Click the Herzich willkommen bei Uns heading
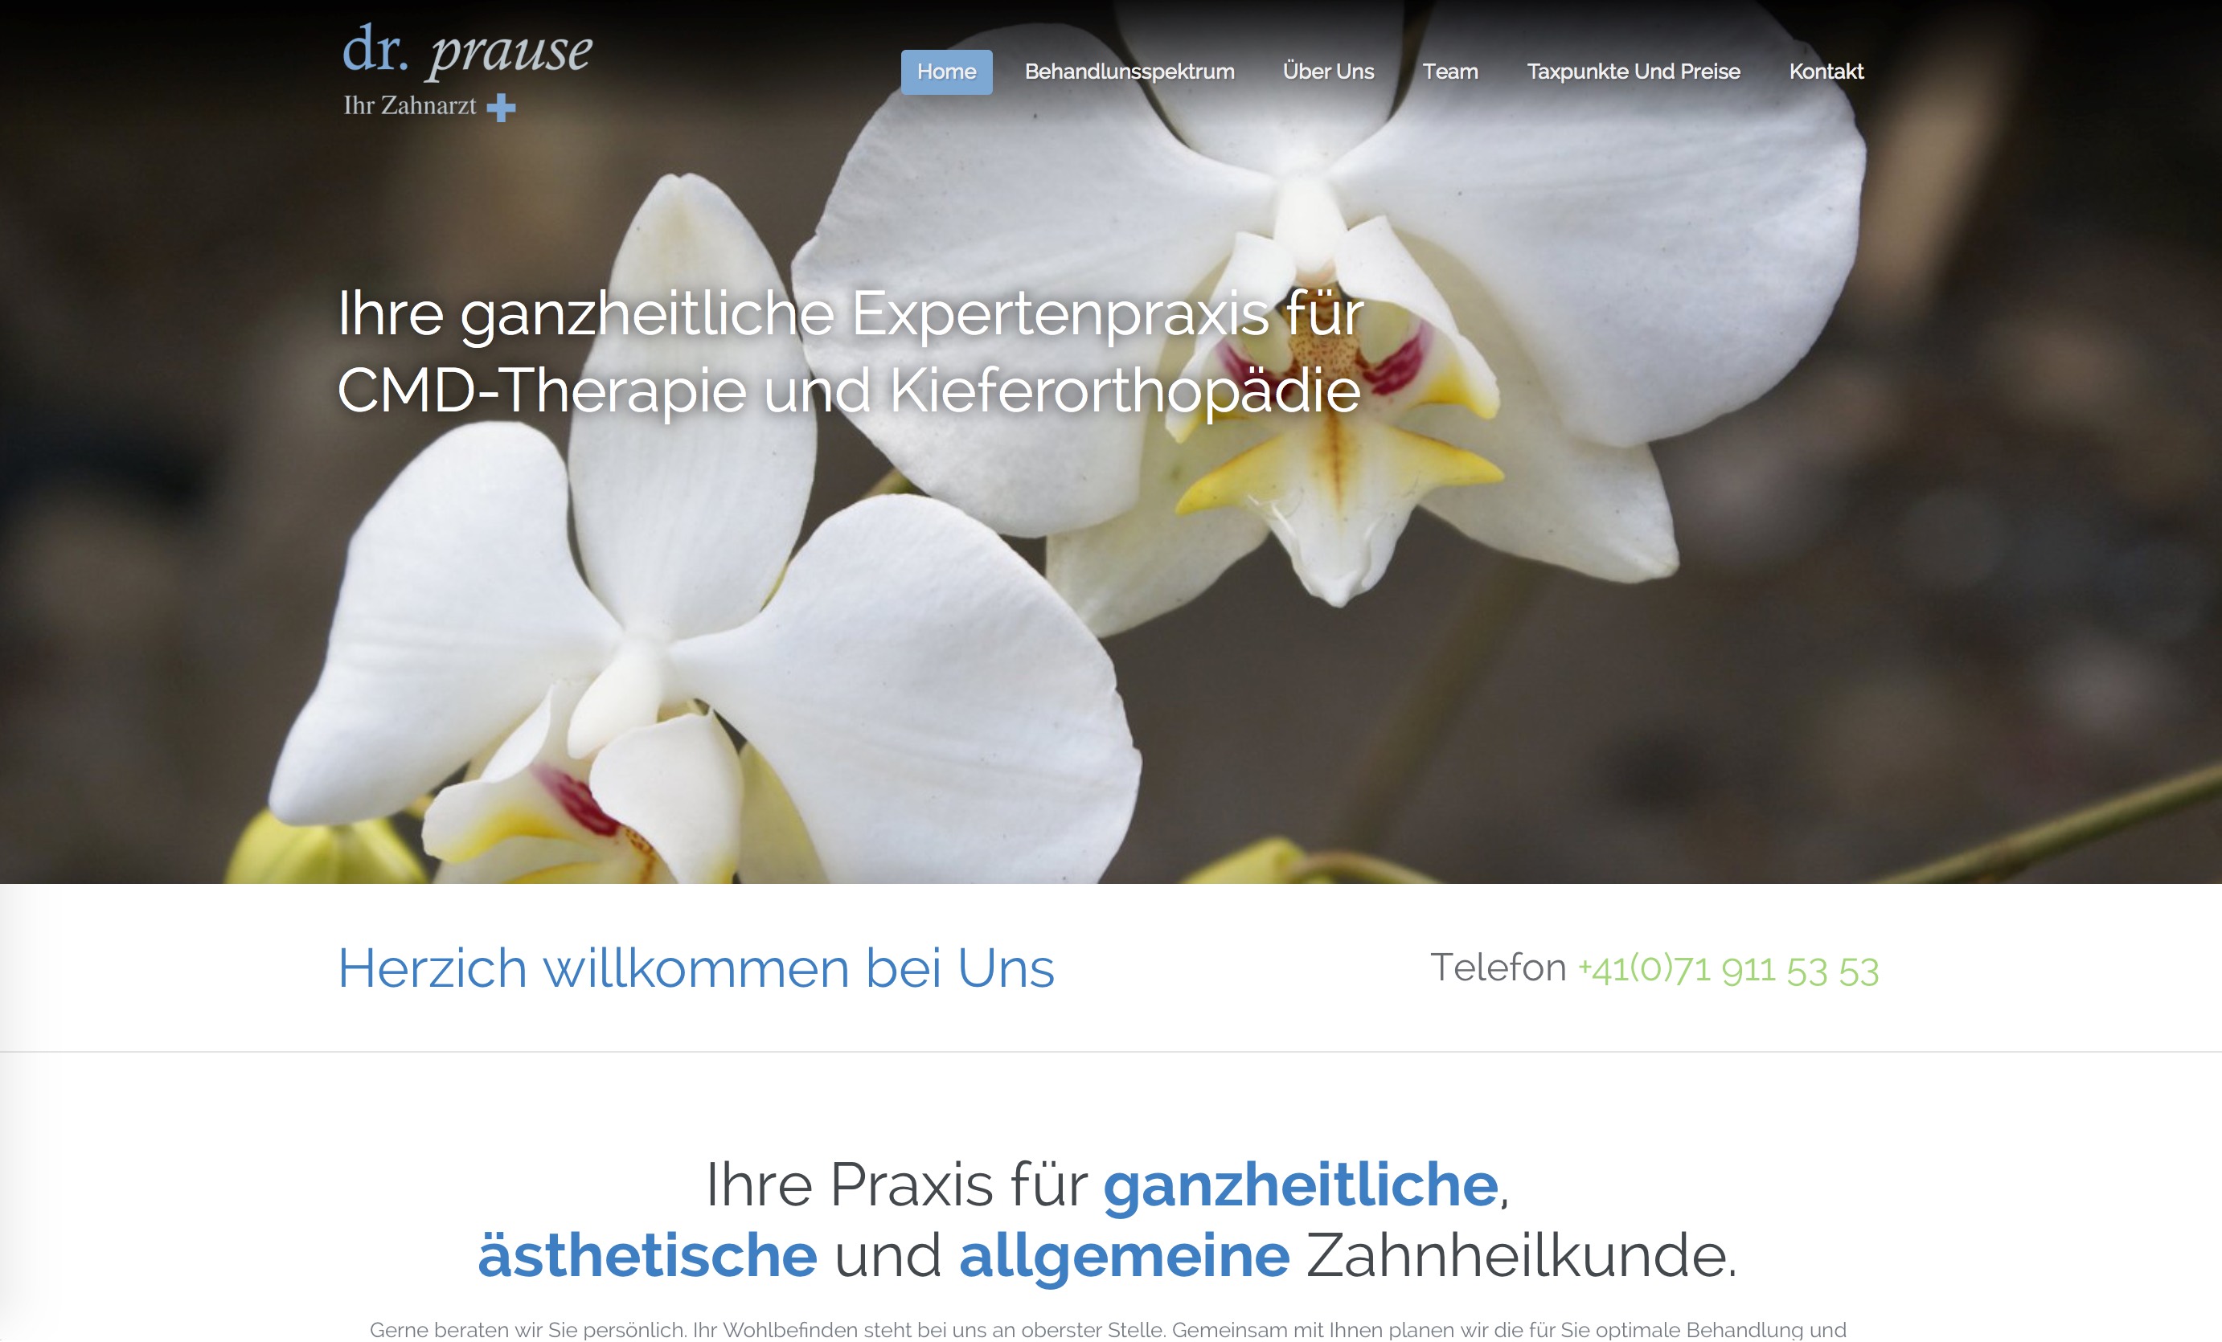This screenshot has height=1342, width=2222. tap(696, 969)
